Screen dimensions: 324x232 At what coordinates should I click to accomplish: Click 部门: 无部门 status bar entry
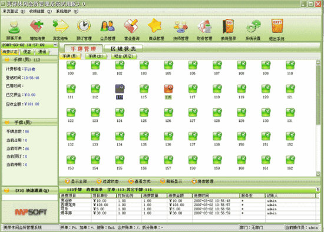click(252, 227)
